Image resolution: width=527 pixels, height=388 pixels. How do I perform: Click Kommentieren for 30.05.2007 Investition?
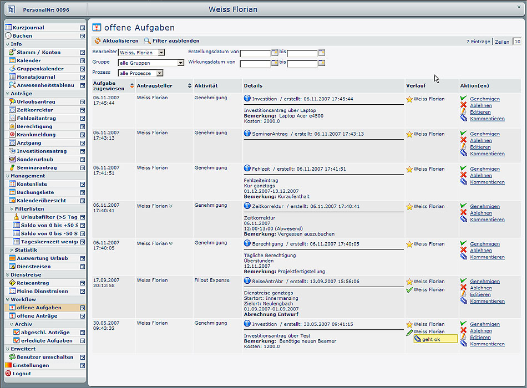click(x=487, y=344)
